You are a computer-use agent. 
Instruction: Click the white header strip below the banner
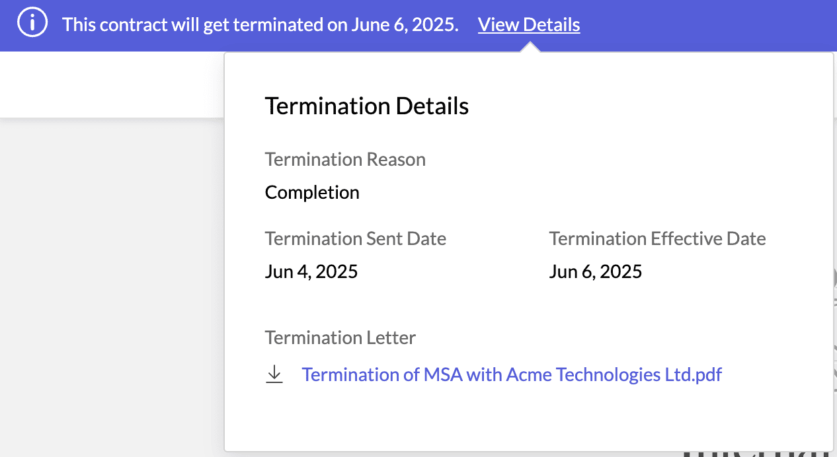(x=112, y=85)
